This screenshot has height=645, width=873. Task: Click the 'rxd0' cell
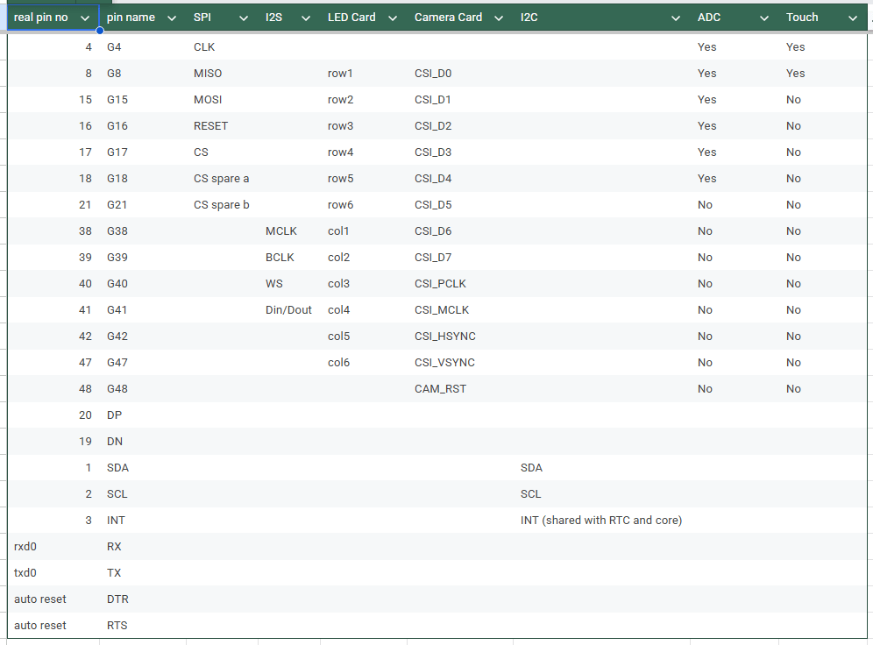pyautogui.click(x=54, y=547)
